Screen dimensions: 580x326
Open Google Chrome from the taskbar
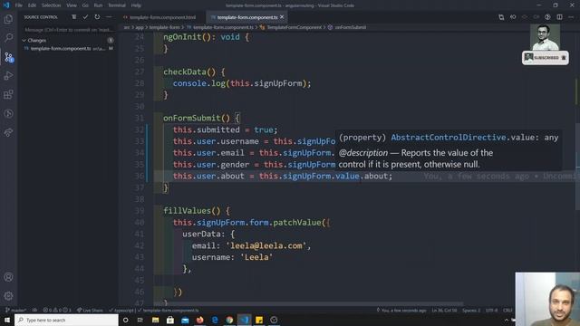229,320
